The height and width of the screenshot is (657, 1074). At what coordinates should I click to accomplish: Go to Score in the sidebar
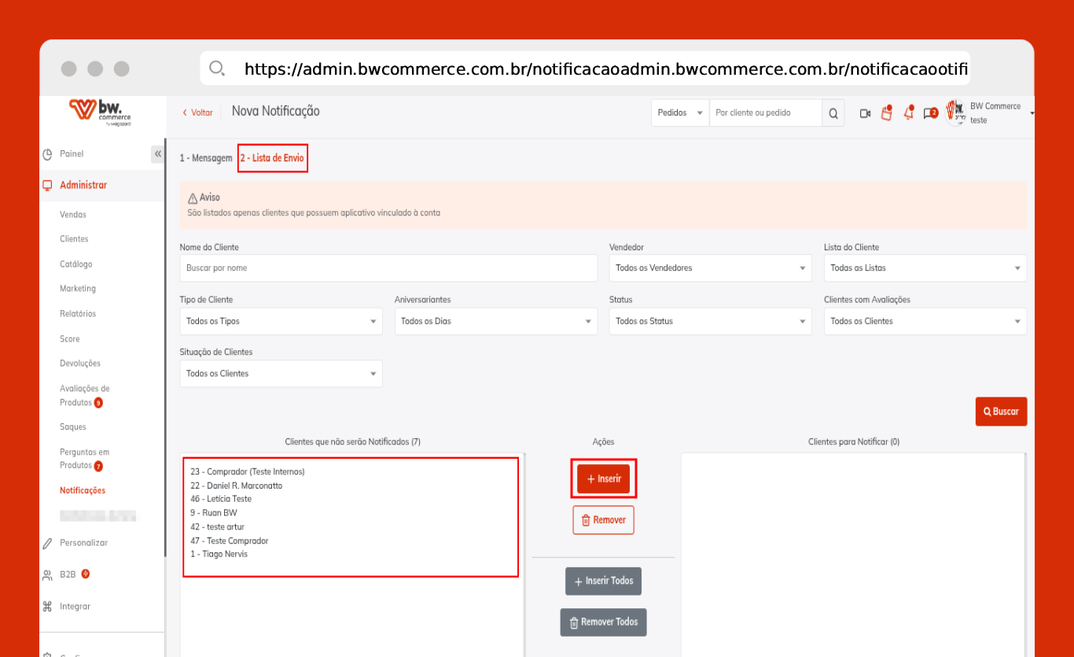(x=70, y=339)
